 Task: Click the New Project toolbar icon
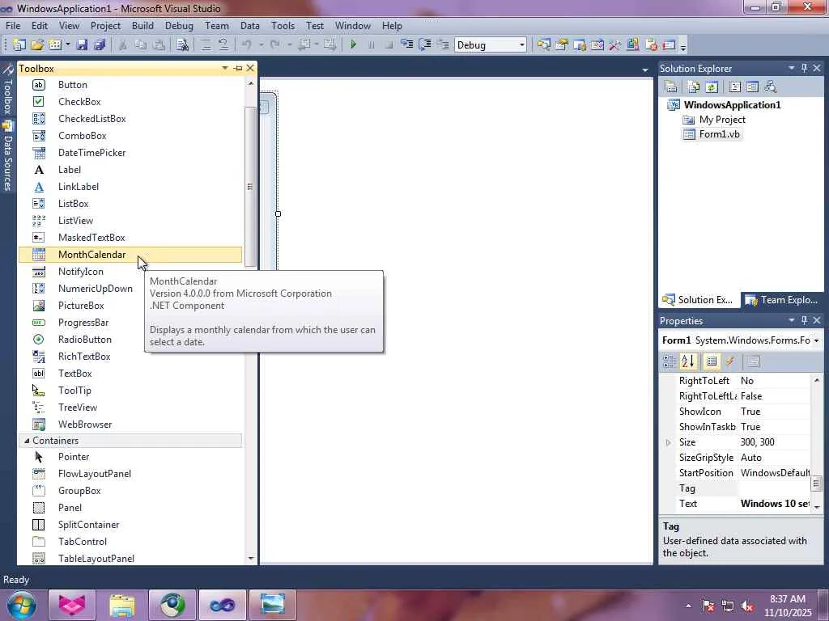click(19, 45)
